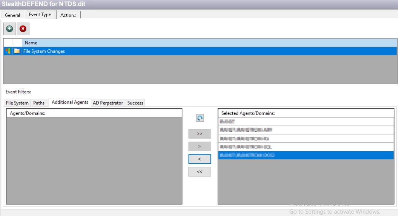
Task: Click the green add event type icon
Action: 9,28
